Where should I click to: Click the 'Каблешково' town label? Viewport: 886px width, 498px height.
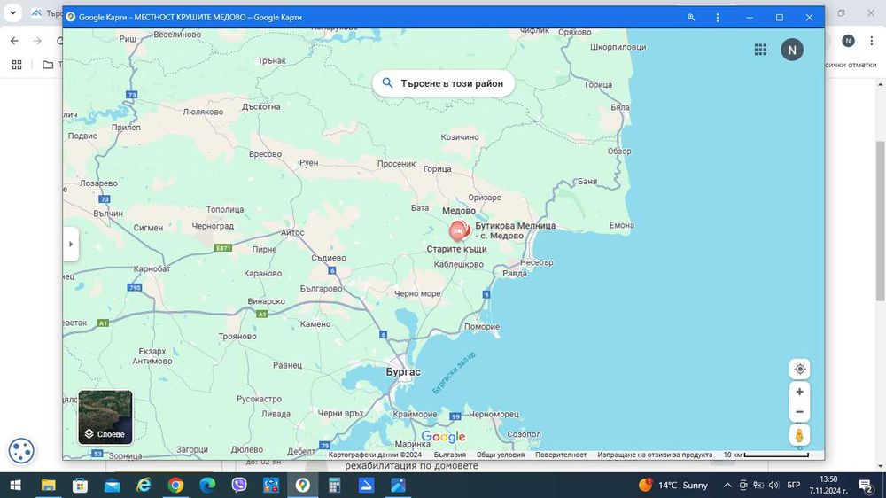459,264
